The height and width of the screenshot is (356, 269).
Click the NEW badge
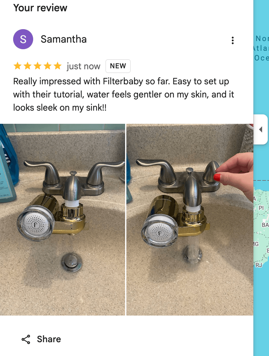(118, 66)
